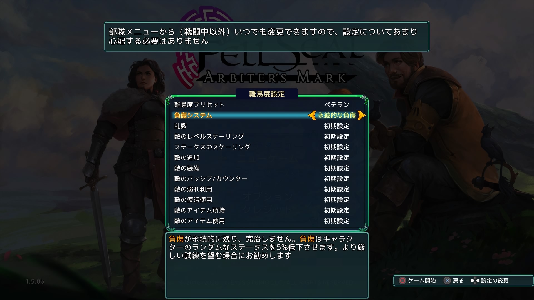Screen dimensions: 534x300
Task: Click the highlighted 負傷システム label
Action: pos(193,115)
